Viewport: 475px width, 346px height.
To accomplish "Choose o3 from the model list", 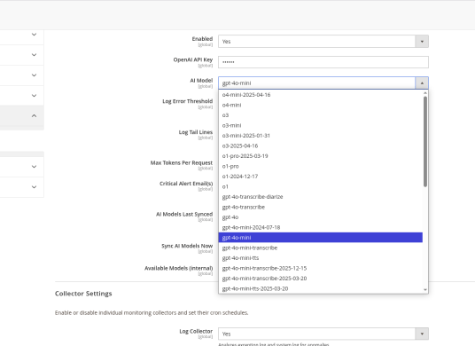I will click(321, 115).
